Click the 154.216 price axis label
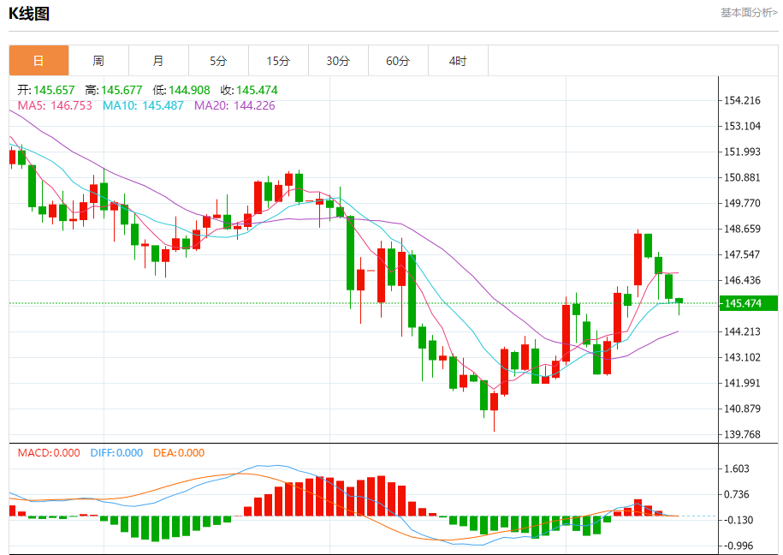Image resolution: width=783 pixels, height=555 pixels. click(x=743, y=100)
